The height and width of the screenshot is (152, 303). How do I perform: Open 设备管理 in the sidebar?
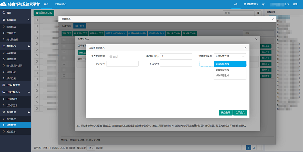point(11,125)
